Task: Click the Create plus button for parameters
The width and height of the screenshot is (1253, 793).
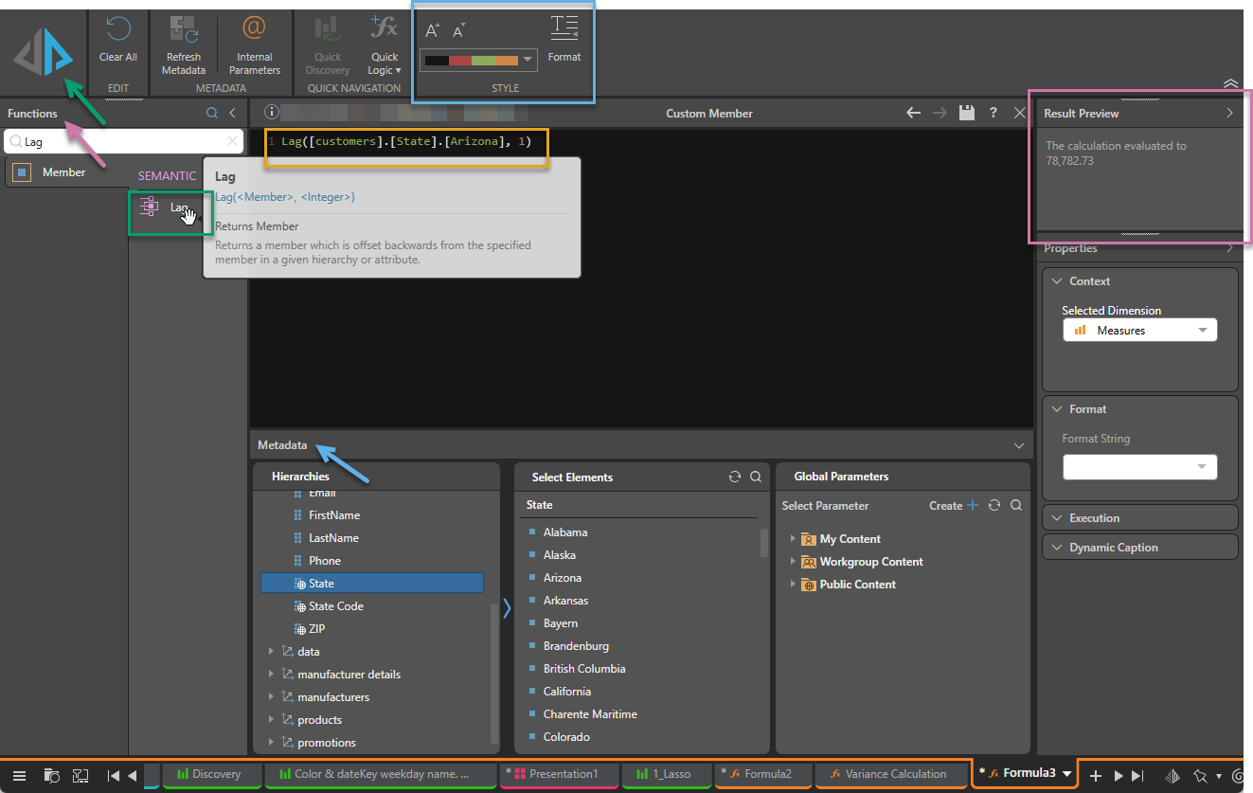Action: pyautogui.click(x=972, y=506)
